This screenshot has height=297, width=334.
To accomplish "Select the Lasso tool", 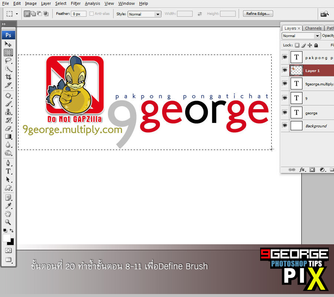I will coord(8,61).
